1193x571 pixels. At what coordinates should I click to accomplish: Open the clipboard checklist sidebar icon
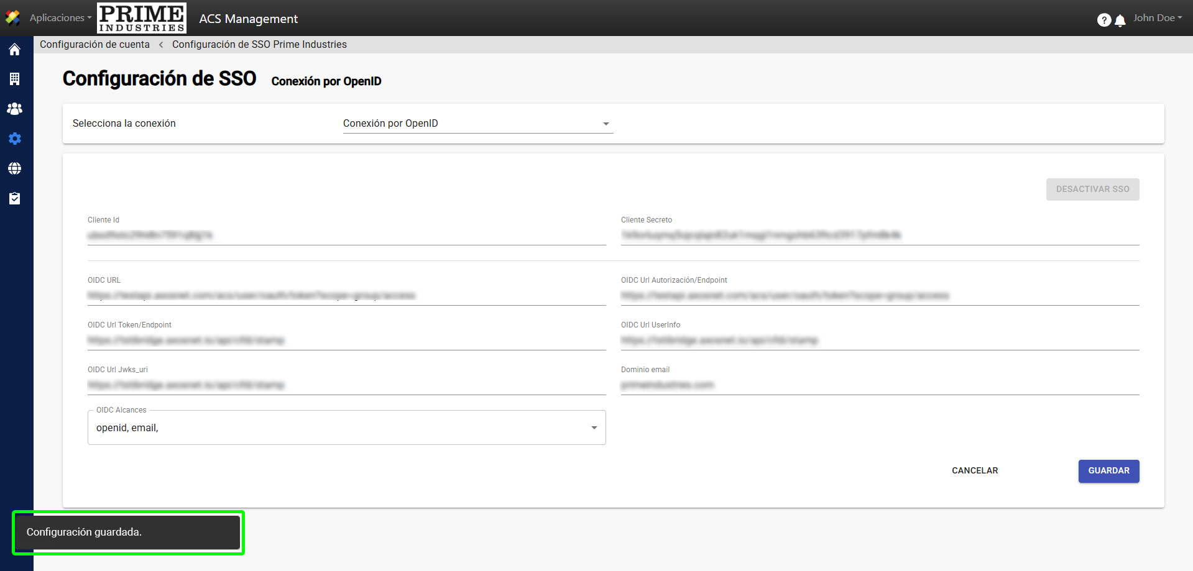[15, 198]
